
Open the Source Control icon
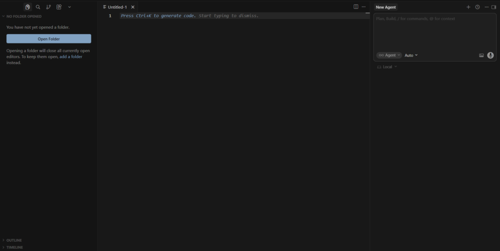coord(48,7)
